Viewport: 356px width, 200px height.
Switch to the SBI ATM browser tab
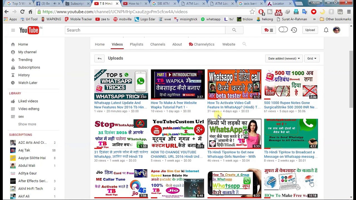[x=164, y=4]
